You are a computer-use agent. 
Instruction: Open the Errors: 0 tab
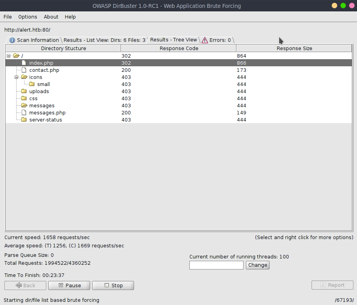pyautogui.click(x=217, y=40)
